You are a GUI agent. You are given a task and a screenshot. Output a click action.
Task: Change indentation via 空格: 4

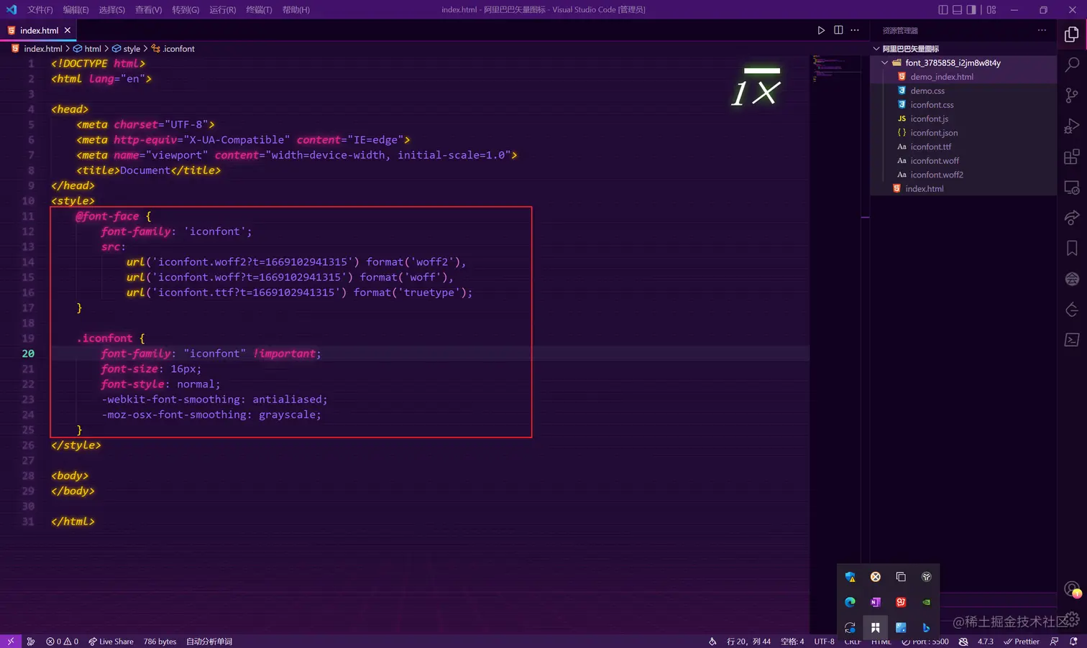tap(792, 642)
